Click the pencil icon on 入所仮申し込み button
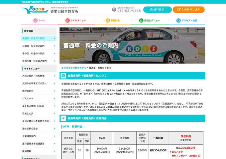 pos(179,10)
